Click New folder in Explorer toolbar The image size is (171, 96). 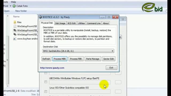[x=21, y=11]
